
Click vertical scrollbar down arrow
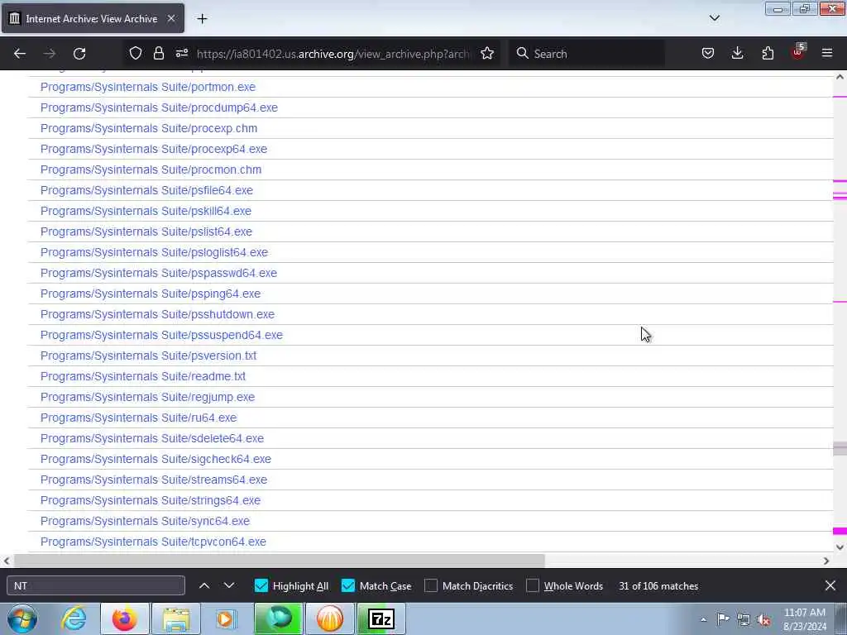[x=840, y=547]
